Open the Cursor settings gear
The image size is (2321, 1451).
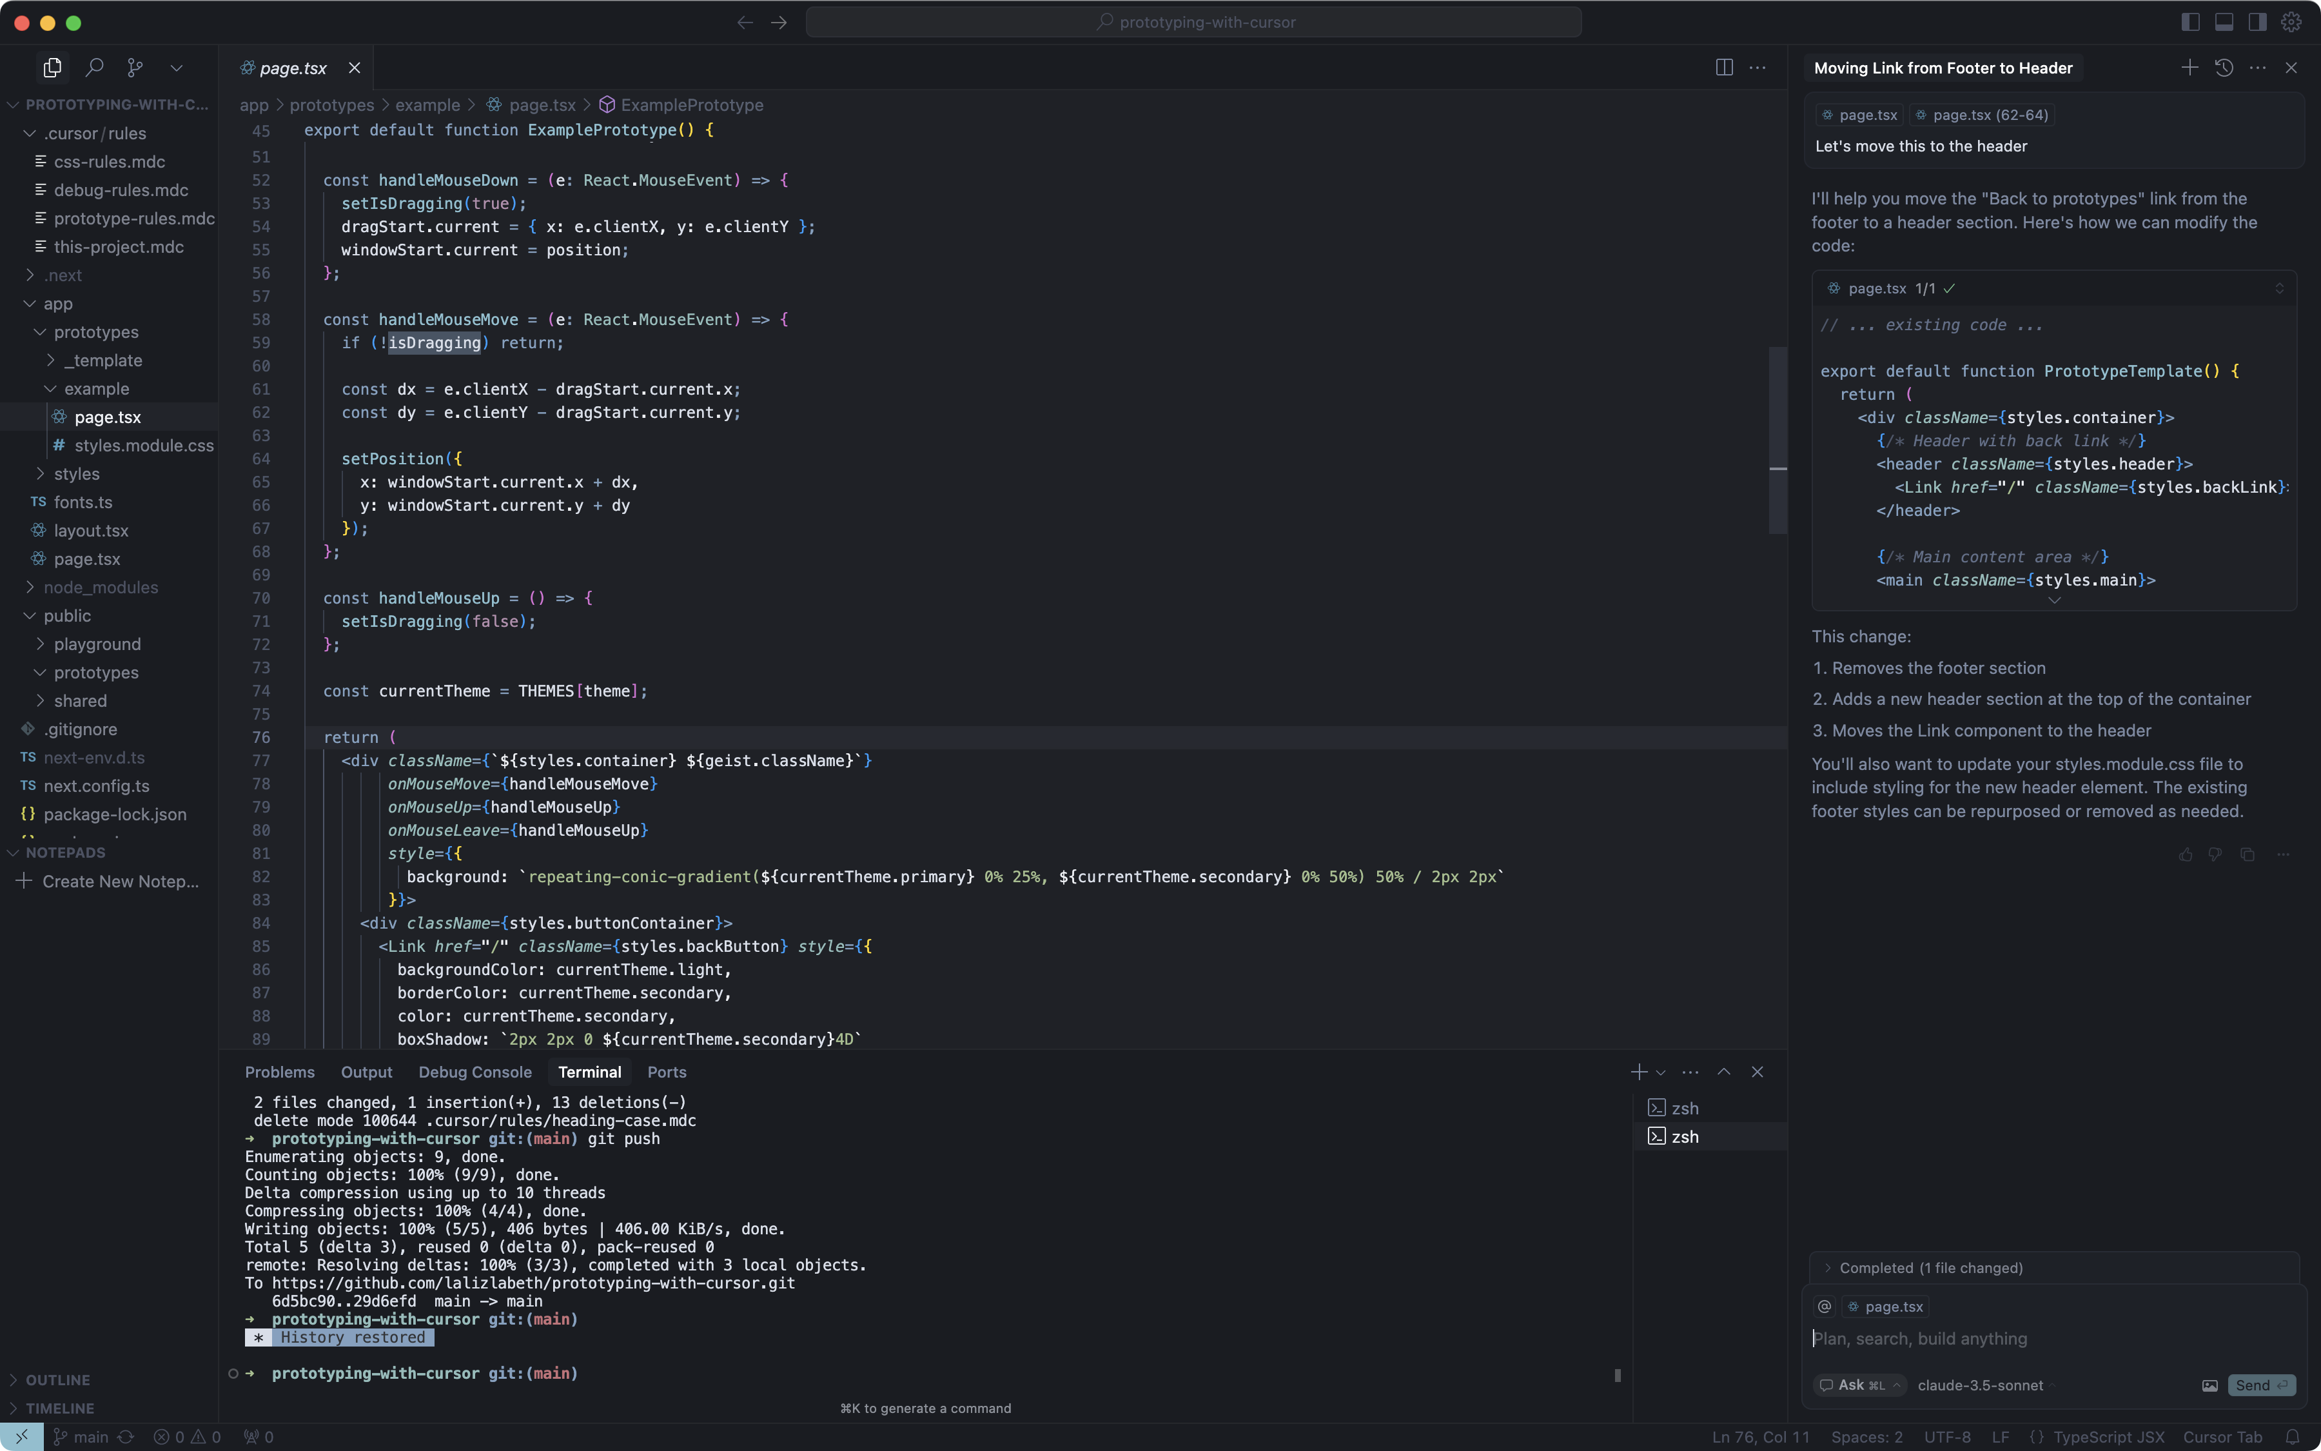[x=2291, y=22]
